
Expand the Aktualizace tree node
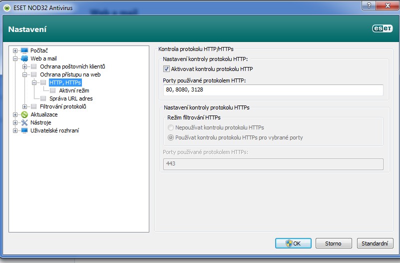point(15,114)
